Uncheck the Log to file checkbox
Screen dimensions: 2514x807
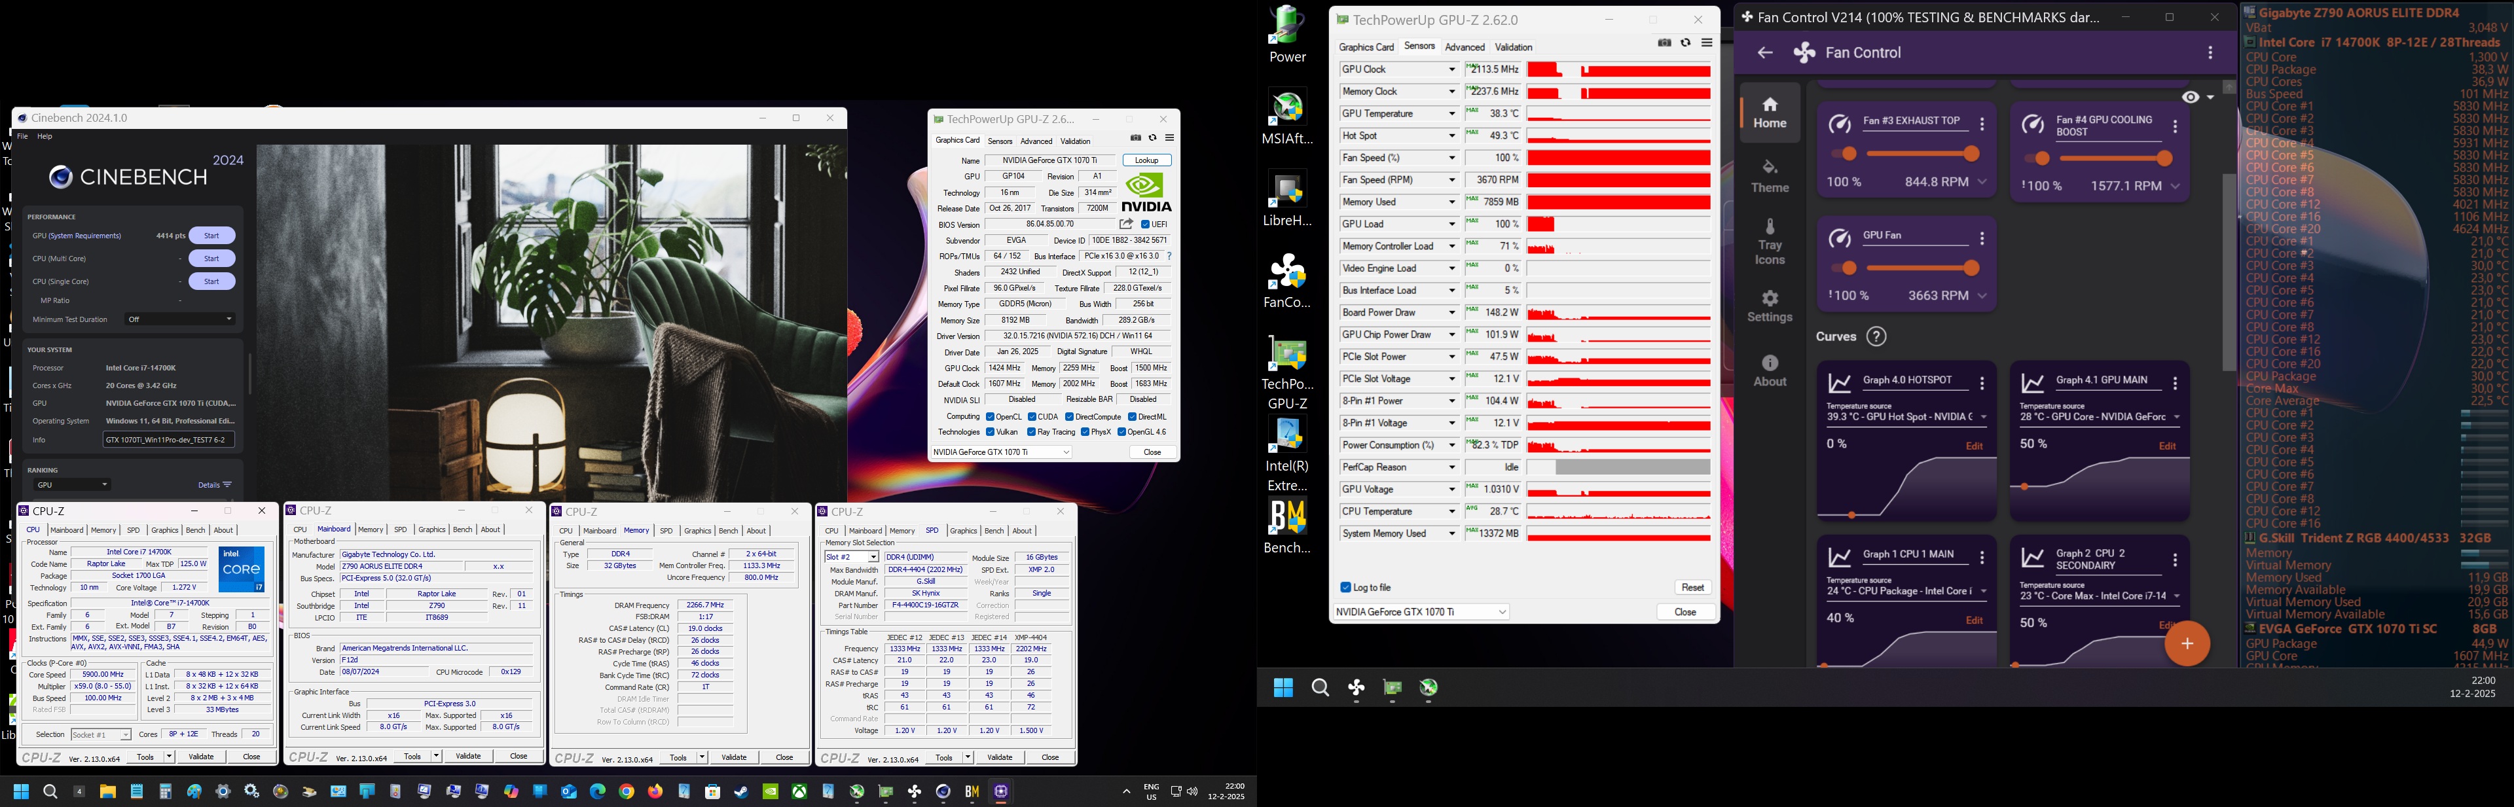click(x=1346, y=588)
